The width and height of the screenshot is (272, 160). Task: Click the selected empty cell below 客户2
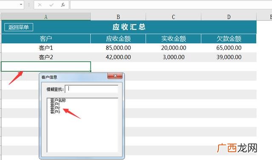[46, 66]
